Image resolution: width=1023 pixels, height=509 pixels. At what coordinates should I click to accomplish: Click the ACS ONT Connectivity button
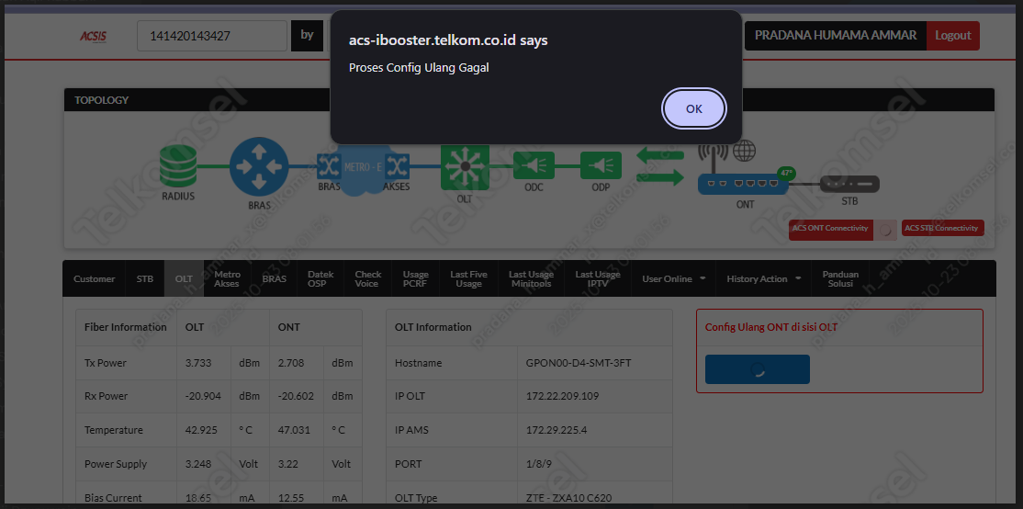[x=830, y=229]
